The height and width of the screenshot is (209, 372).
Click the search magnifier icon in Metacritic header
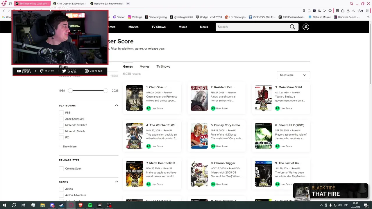pyautogui.click(x=292, y=27)
